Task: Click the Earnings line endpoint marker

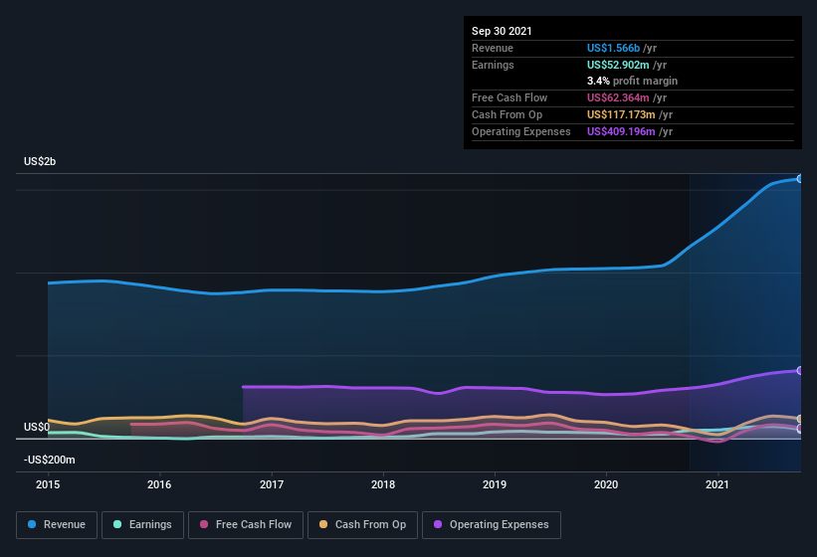Action: tap(799, 430)
